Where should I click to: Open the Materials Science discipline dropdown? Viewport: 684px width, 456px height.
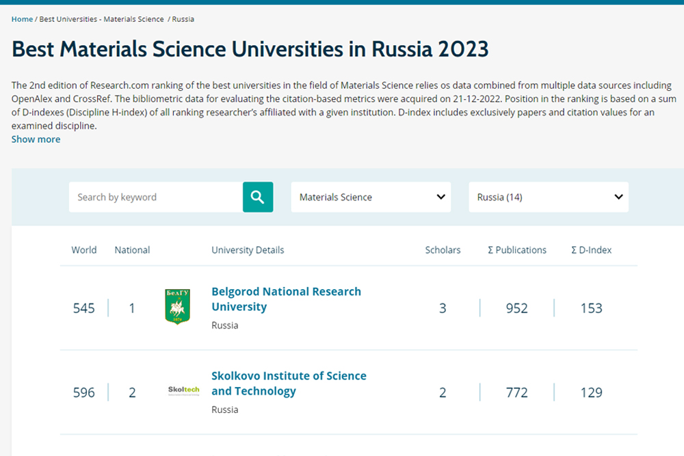point(371,197)
